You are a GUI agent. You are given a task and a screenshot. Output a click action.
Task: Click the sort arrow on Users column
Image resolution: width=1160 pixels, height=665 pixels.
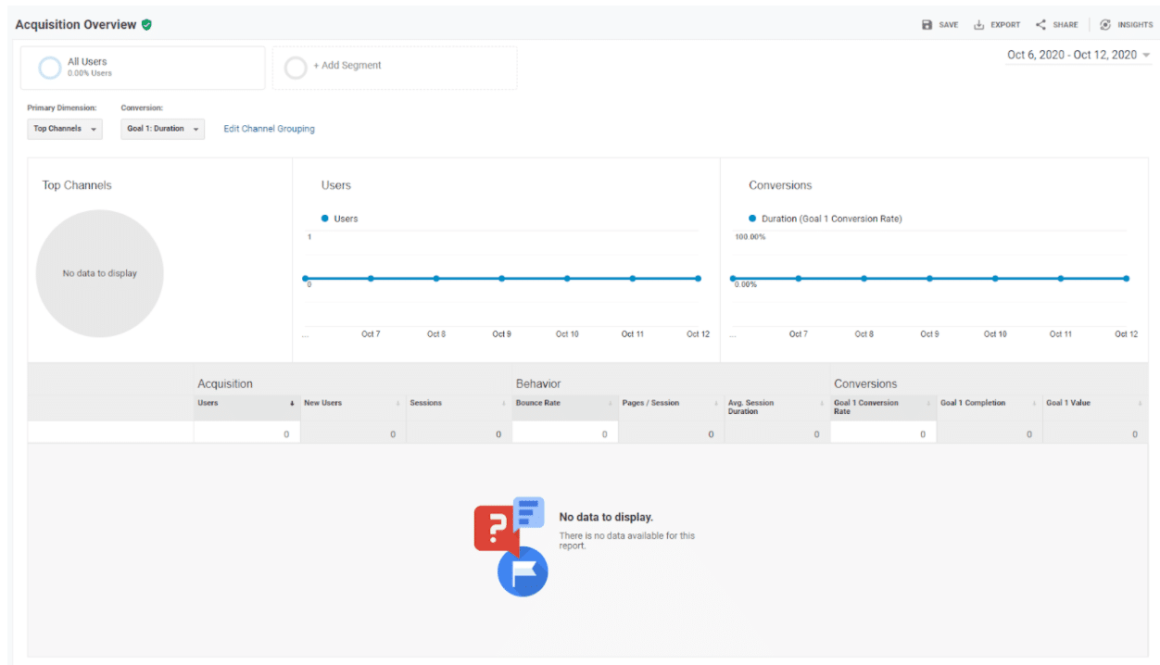click(x=292, y=404)
